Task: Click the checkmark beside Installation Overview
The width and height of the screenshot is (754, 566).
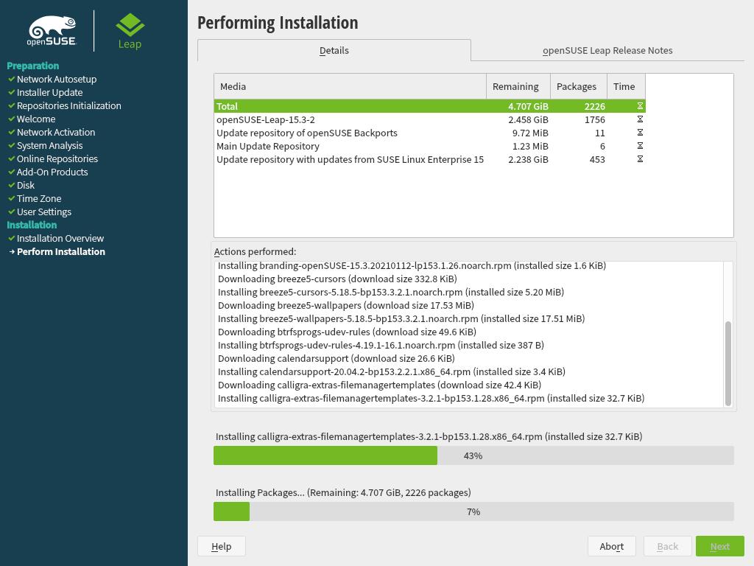Action: (12, 238)
